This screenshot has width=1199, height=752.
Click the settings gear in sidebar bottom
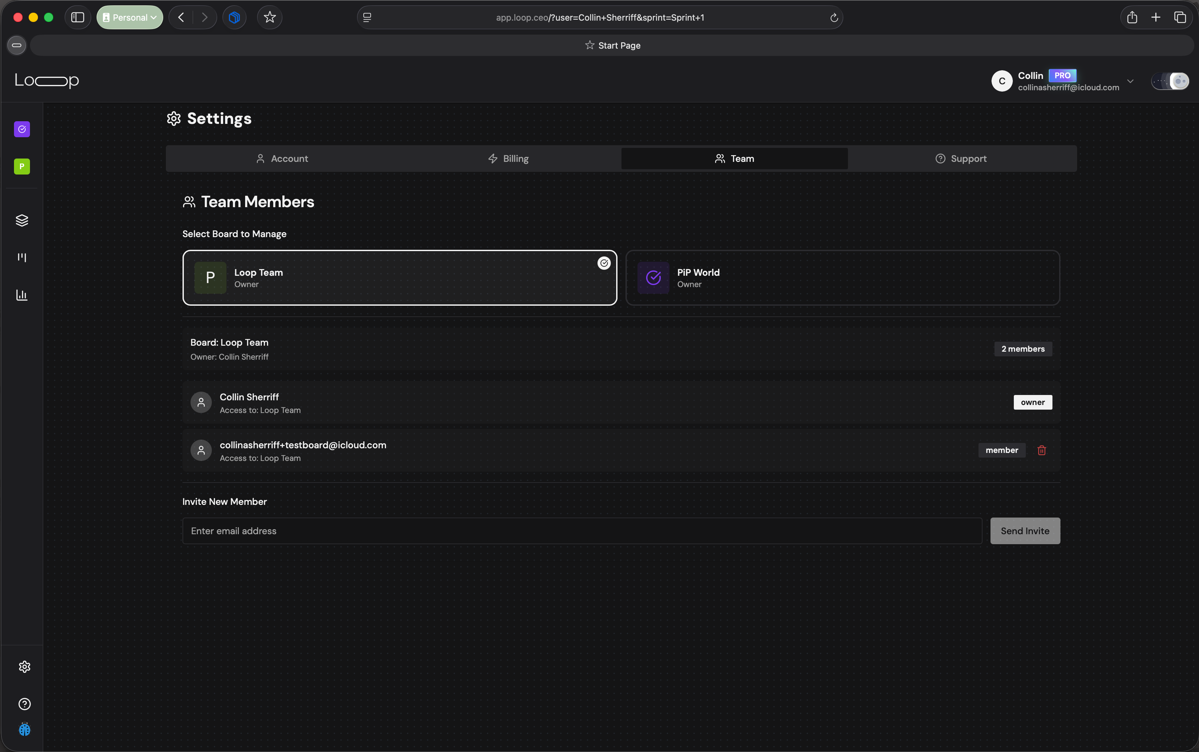[x=24, y=666]
